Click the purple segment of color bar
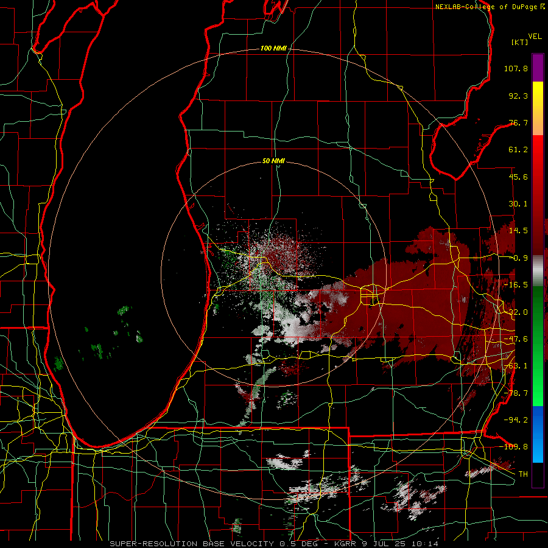The image size is (548, 548). [x=538, y=68]
